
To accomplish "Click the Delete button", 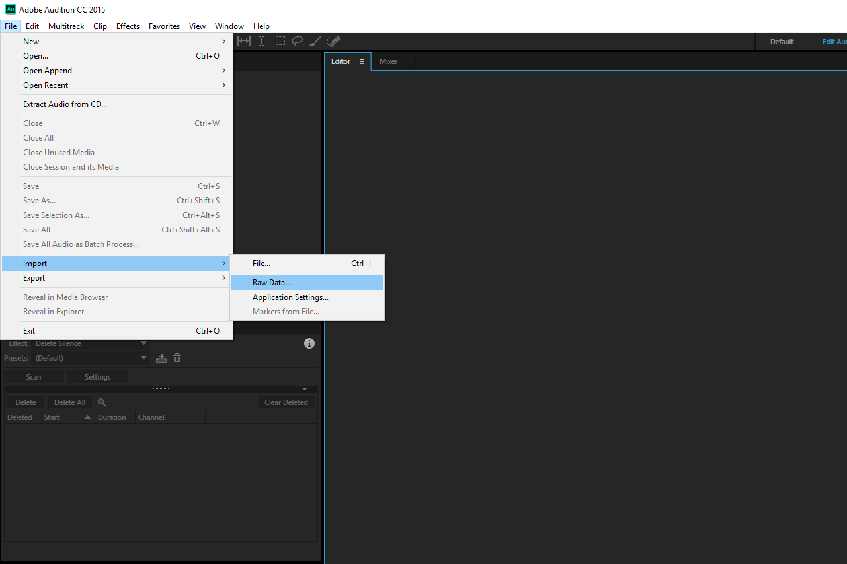I will coord(26,402).
